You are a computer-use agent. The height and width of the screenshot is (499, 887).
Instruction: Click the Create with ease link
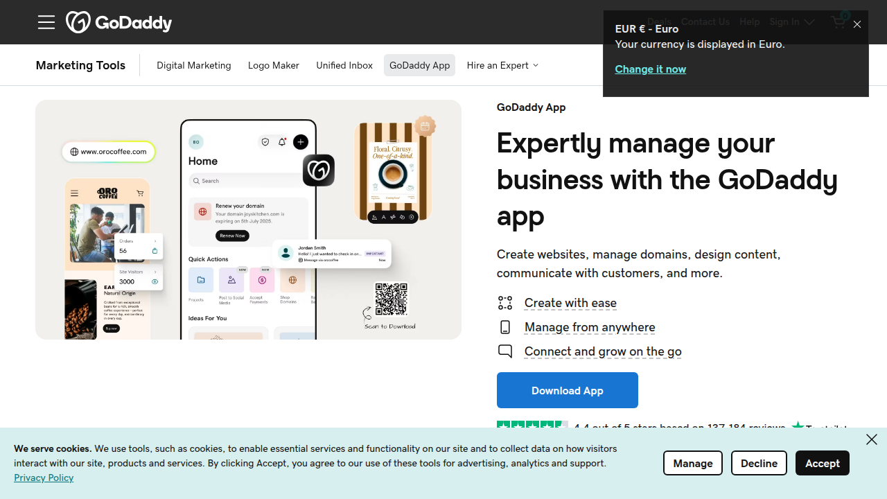click(570, 303)
